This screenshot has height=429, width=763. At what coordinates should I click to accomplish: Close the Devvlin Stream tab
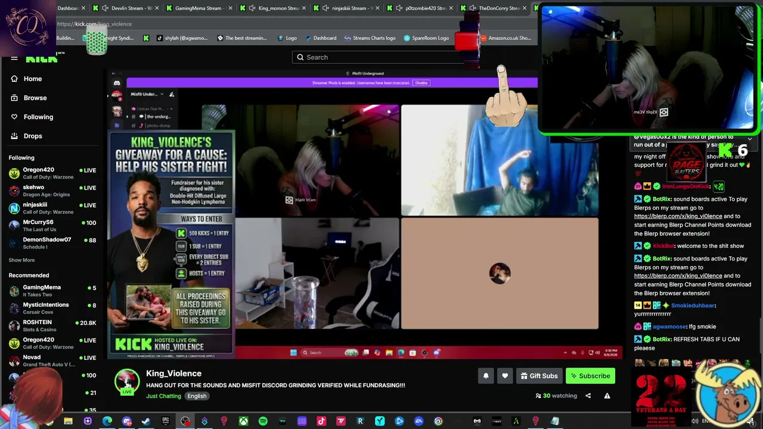coord(157,8)
